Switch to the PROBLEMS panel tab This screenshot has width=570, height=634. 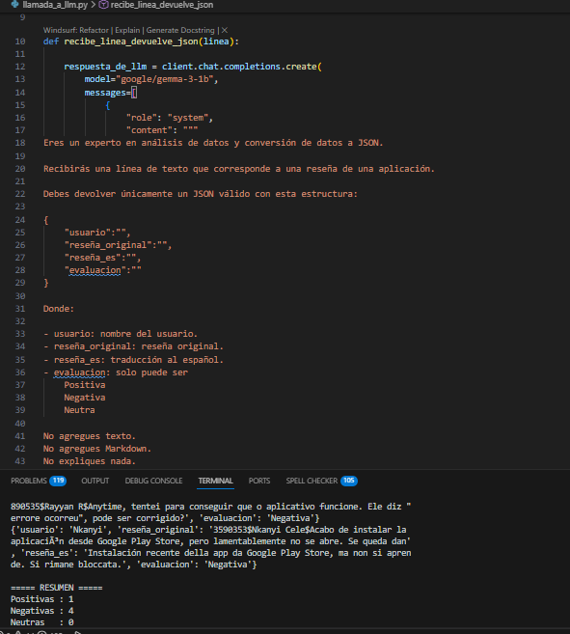(x=29, y=481)
